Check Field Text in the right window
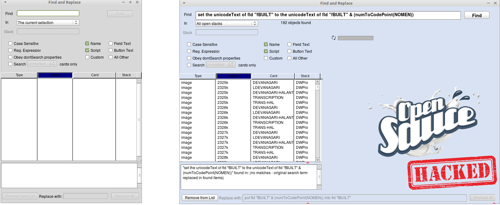Image resolution: width=500 pixels, height=205 pixels. [x=289, y=44]
